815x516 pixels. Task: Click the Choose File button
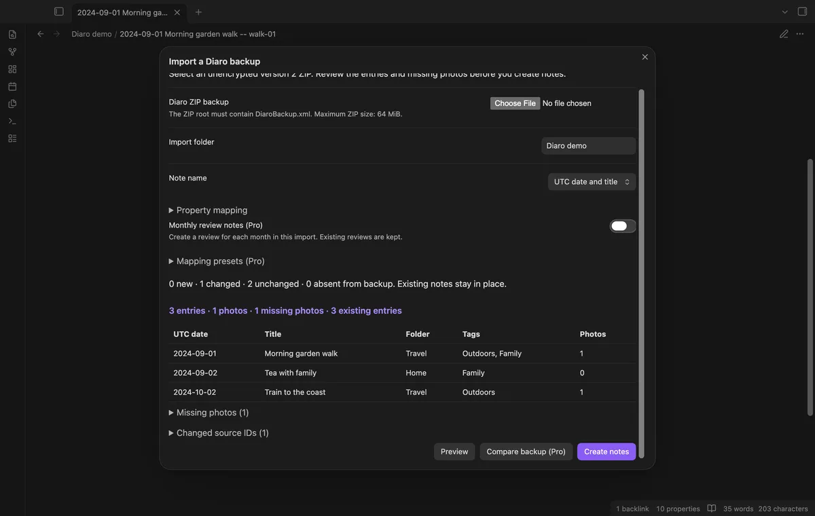[515, 103]
